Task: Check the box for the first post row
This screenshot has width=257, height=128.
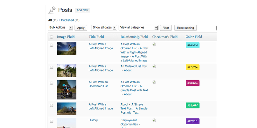Action: click(x=51, y=45)
